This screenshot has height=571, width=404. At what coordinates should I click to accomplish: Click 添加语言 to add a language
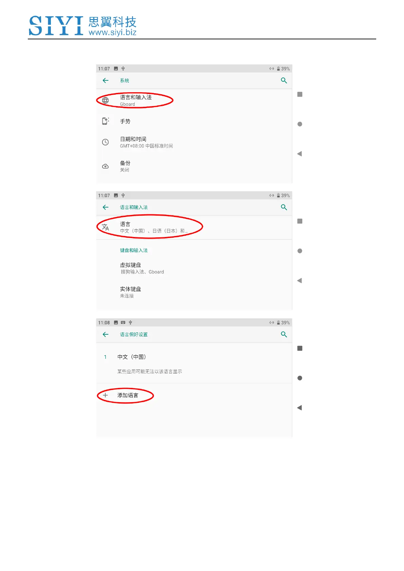pyautogui.click(x=128, y=395)
